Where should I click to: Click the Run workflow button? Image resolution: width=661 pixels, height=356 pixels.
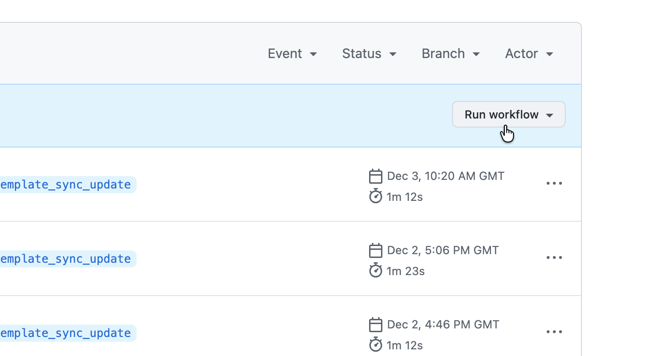(x=508, y=115)
